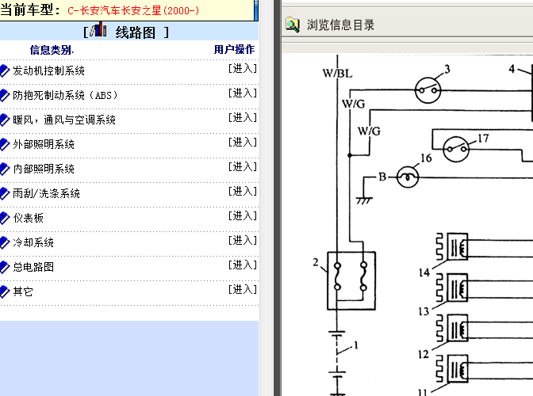Open [进入] for 防抱死制动系统（ABS）

243,93
